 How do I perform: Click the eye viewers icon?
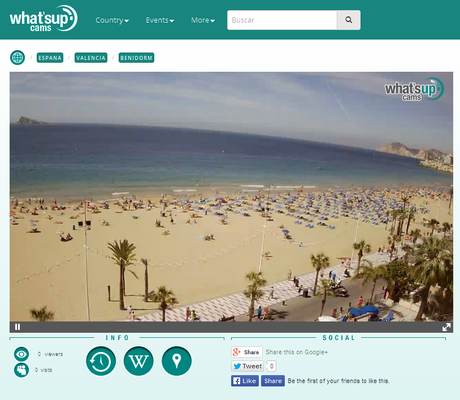coord(21,354)
